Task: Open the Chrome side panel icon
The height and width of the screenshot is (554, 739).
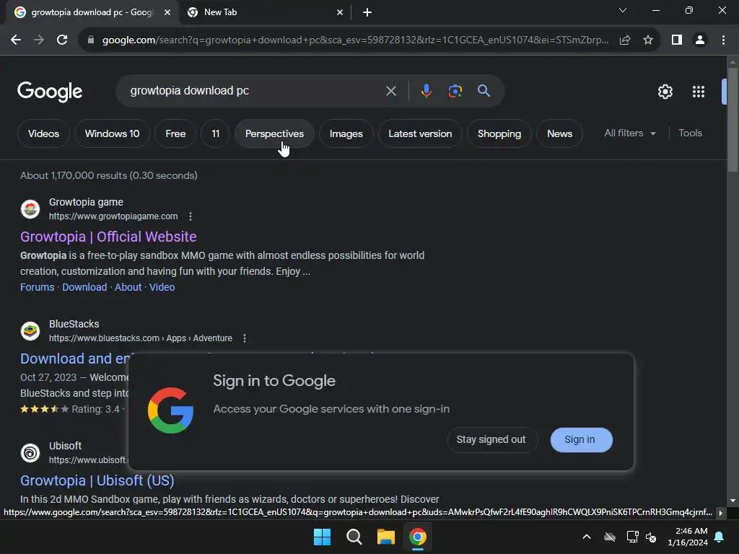Action: [677, 40]
